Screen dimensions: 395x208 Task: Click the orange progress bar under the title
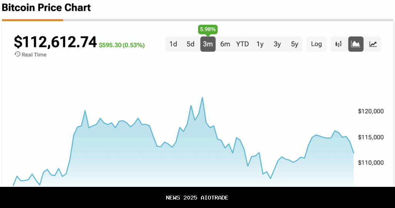32,20
